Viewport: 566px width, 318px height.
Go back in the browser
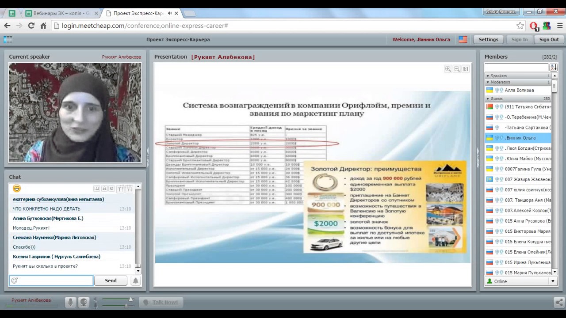pos(7,26)
